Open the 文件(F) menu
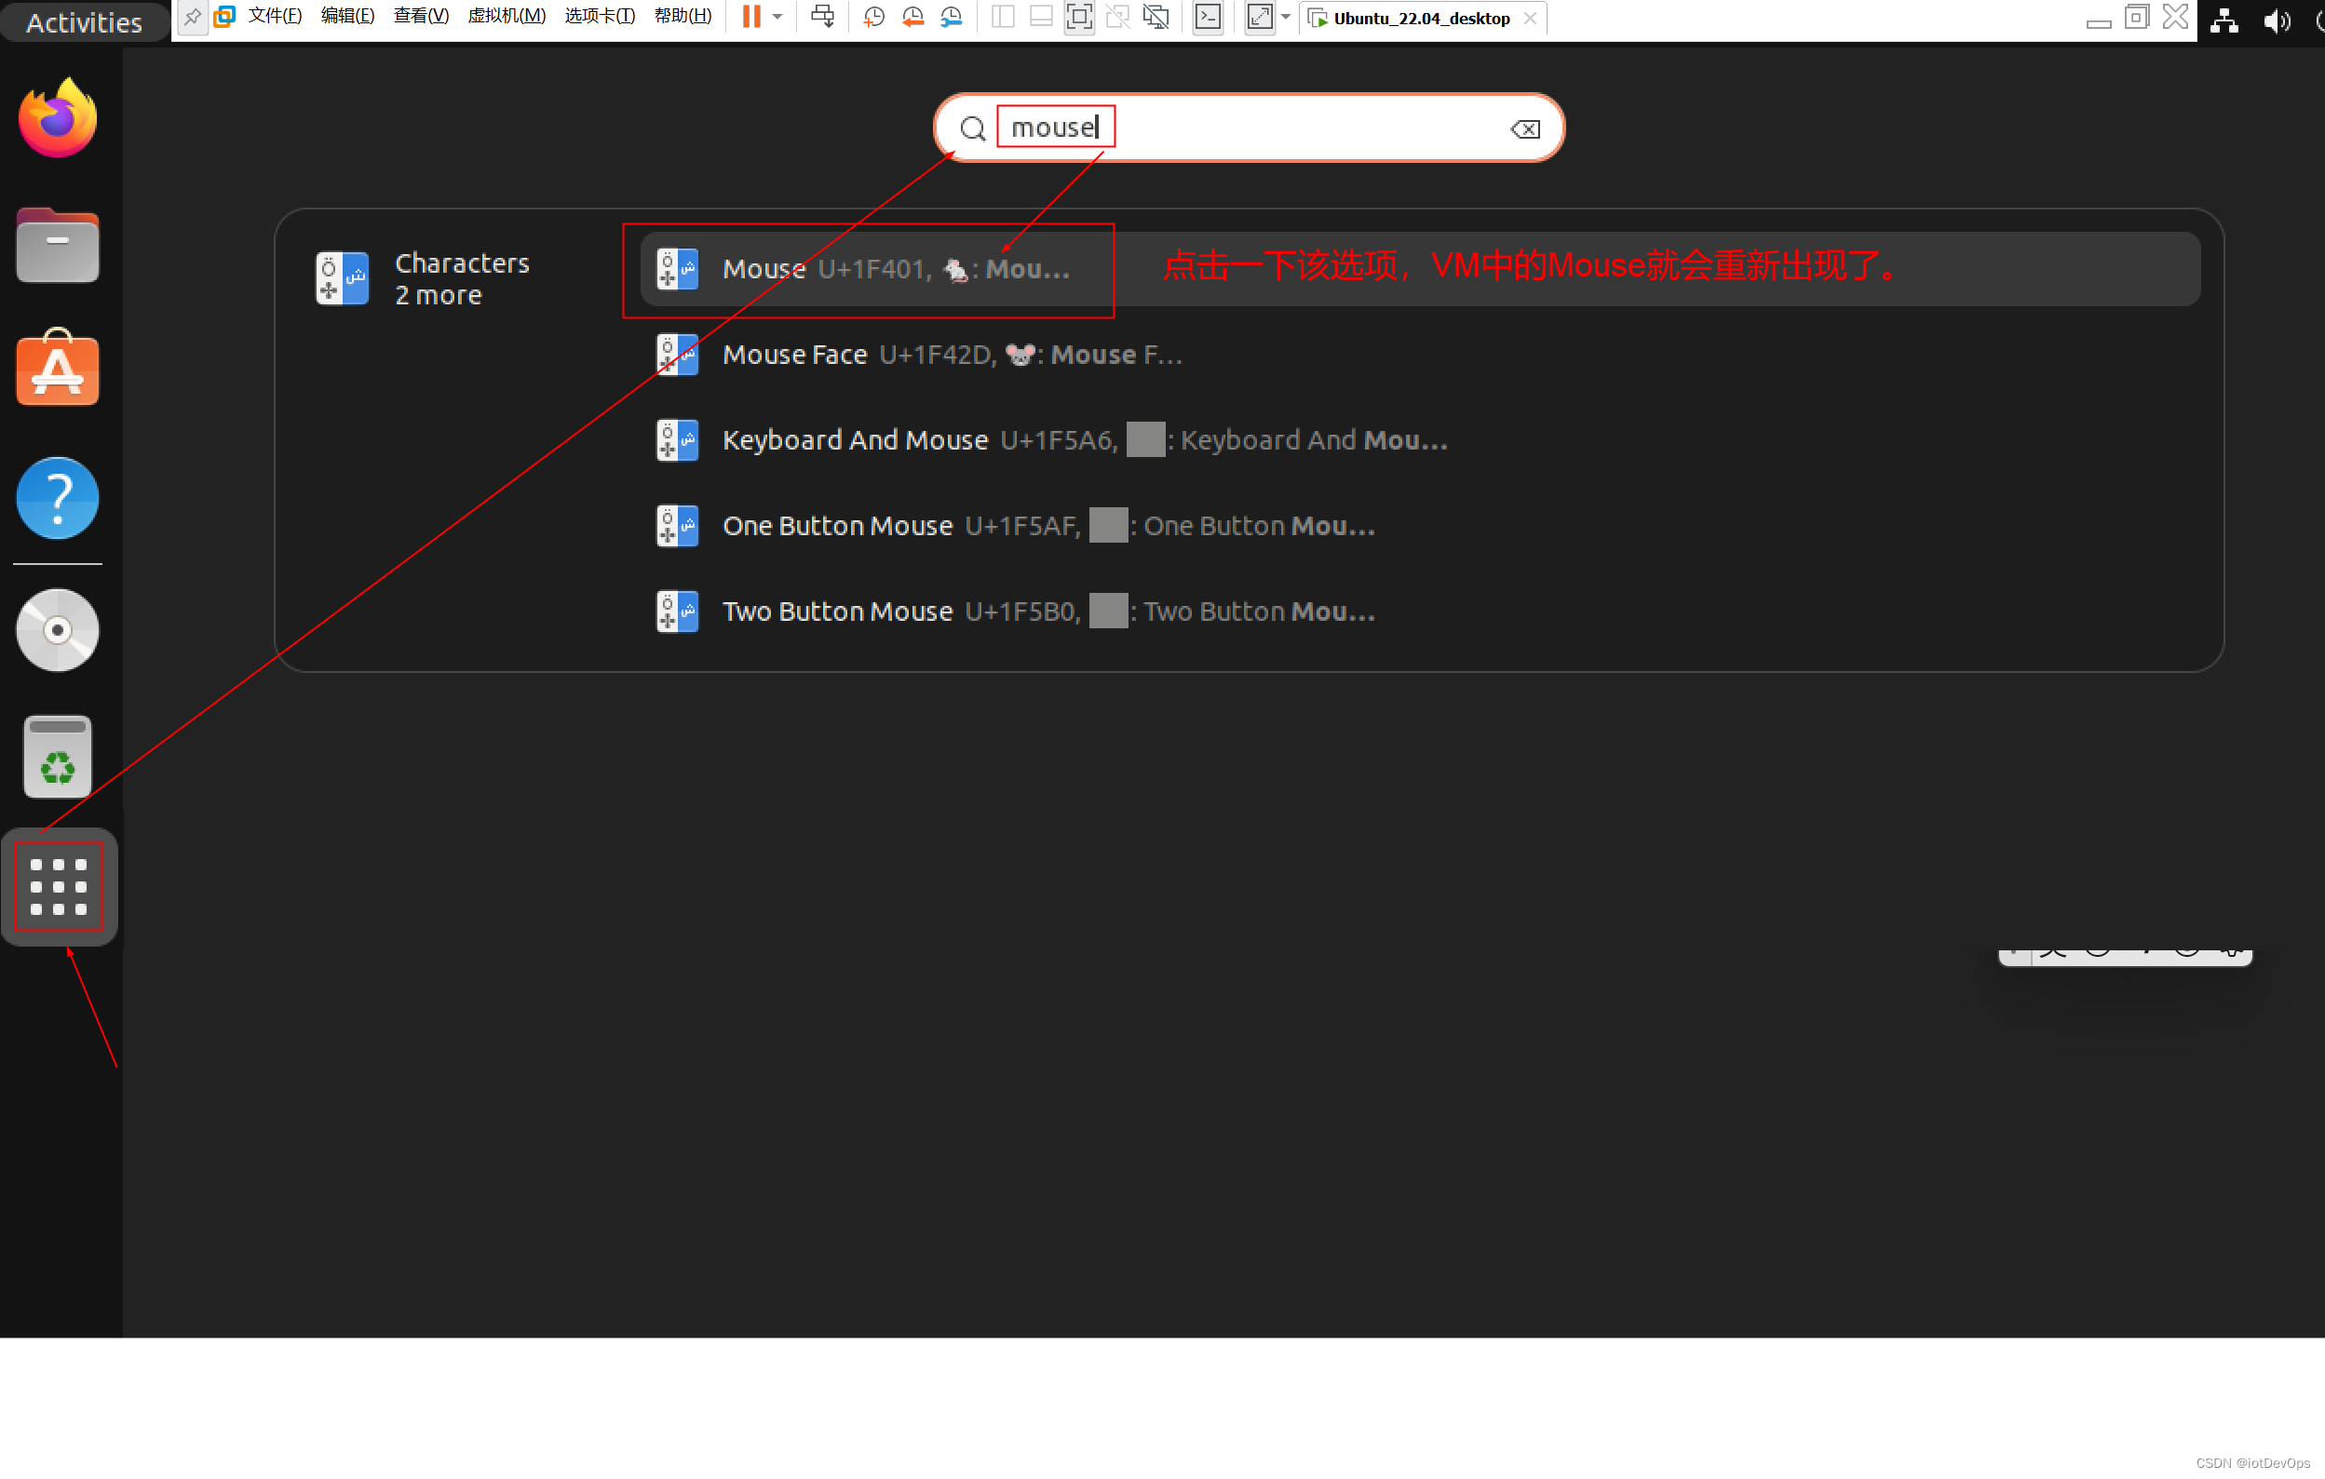2325x1479 pixels. [x=274, y=17]
